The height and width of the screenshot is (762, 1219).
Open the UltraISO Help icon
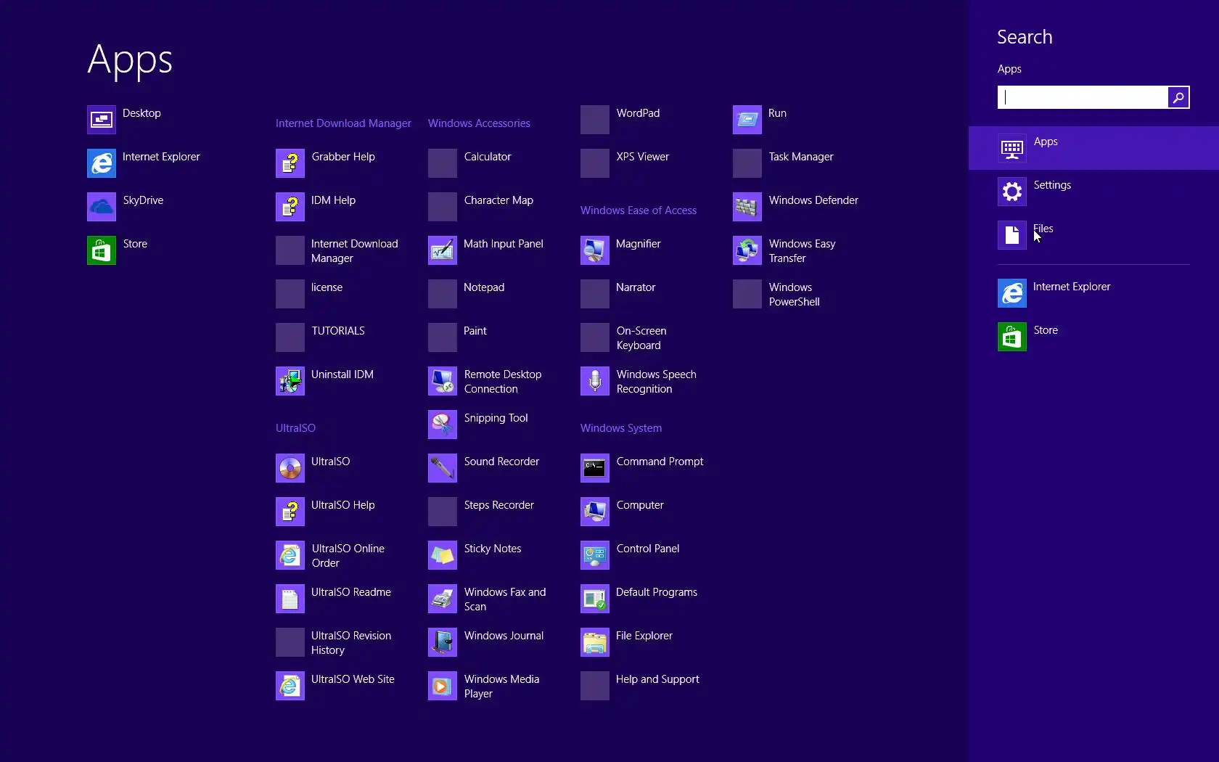290,512
